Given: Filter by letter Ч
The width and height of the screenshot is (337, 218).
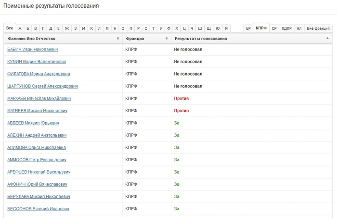Looking at the screenshot, I should (x=192, y=28).
